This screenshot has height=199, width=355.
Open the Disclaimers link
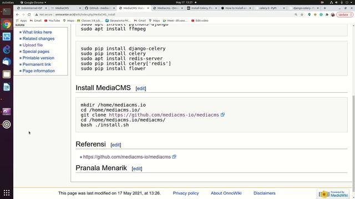[x=264, y=193]
